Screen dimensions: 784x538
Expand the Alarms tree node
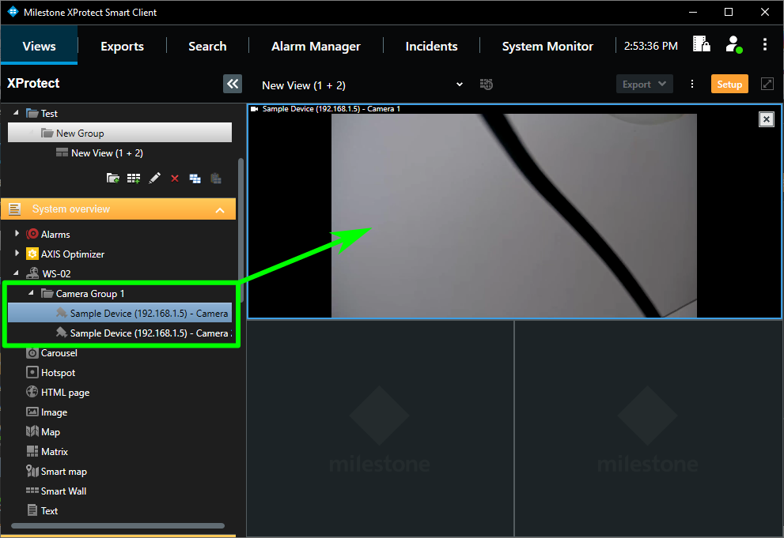[17, 234]
